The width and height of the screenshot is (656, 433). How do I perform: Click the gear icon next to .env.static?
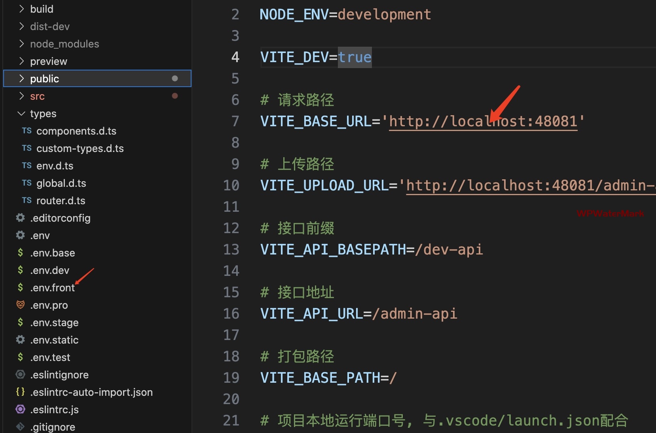[x=20, y=340]
